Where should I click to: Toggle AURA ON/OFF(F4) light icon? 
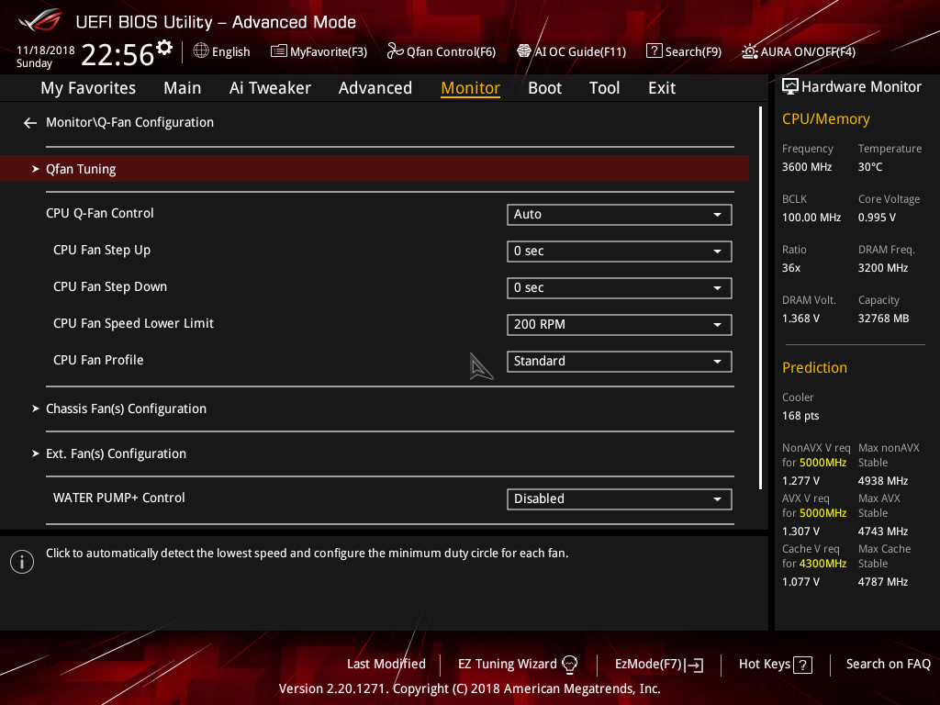pyautogui.click(x=749, y=51)
